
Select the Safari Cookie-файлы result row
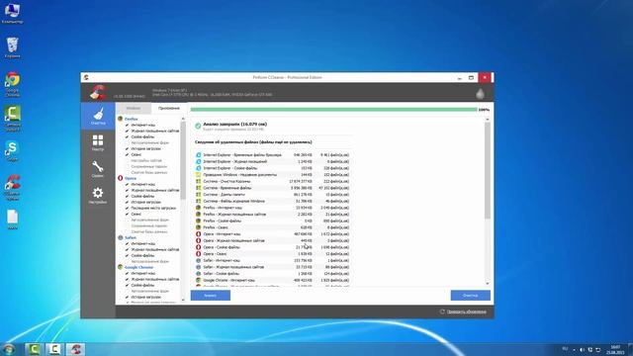tap(273, 274)
